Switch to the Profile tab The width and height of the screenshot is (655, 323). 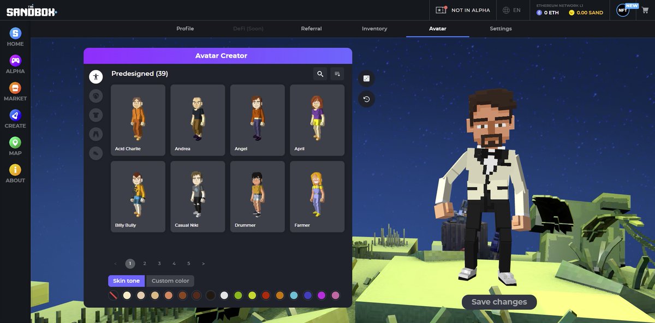[185, 28]
